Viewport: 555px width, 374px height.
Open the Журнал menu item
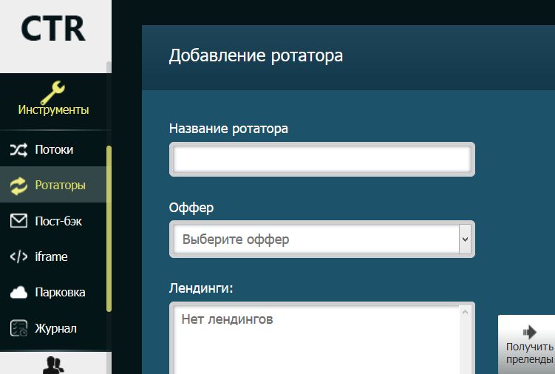[x=53, y=328]
